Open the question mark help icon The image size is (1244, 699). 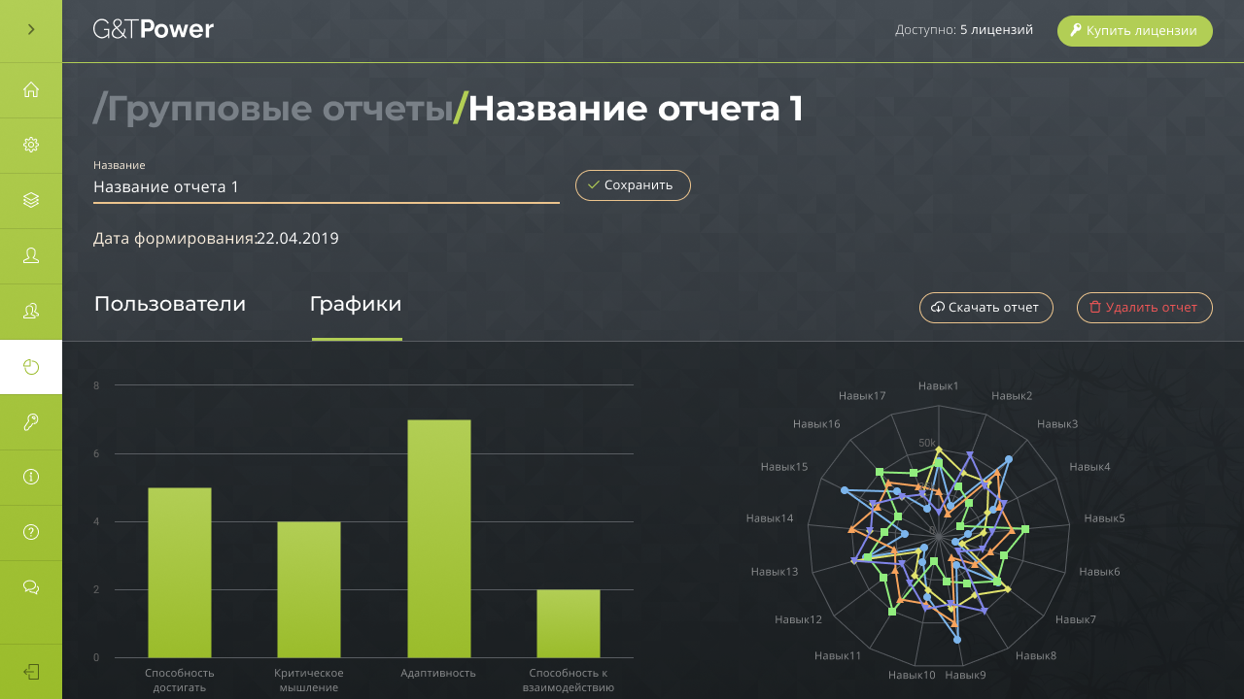click(x=31, y=532)
